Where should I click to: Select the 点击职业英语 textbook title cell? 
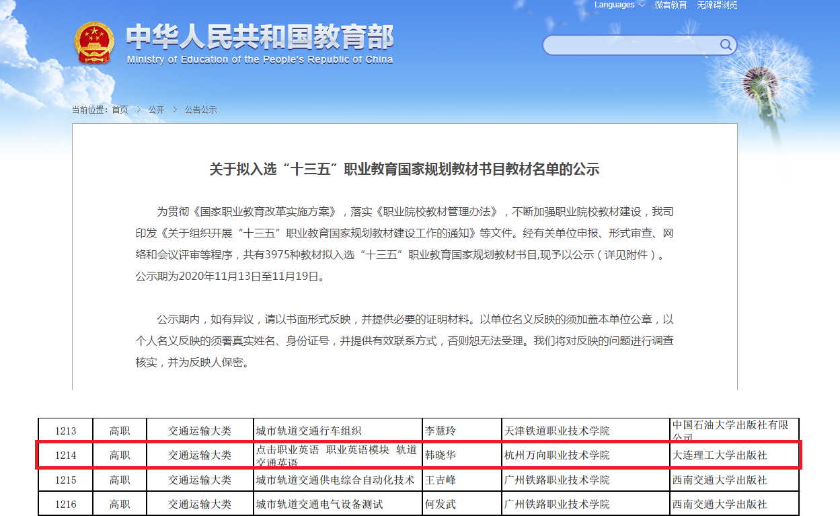[336, 455]
